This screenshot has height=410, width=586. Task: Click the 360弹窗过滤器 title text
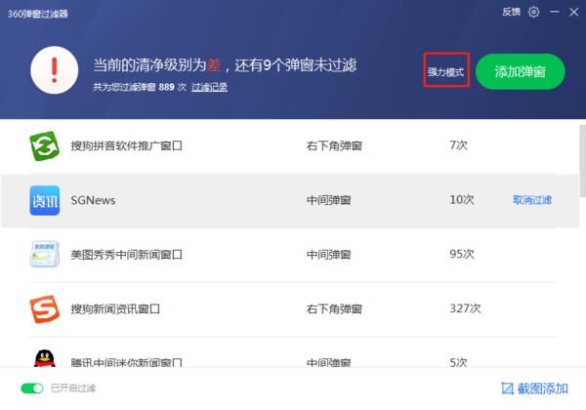coord(38,15)
